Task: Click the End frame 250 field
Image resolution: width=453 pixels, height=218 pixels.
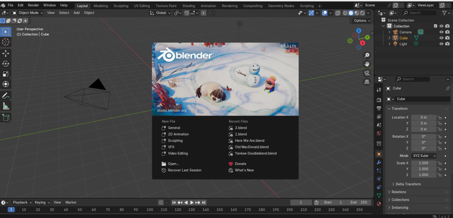Action: click(359, 203)
